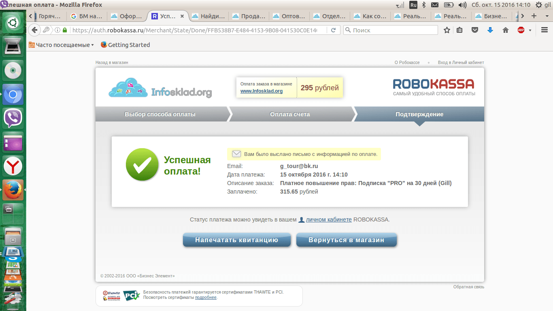Go to the Firefox home page
The width and height of the screenshot is (553, 311).
point(506,30)
